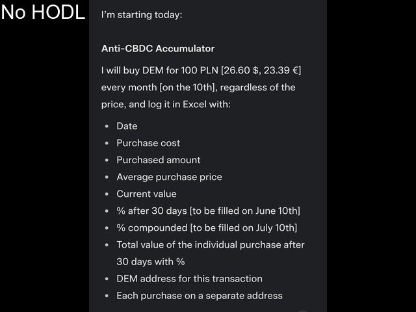Click 'DEM address for this transaction' item
This screenshot has height=312, width=416.
[189, 279]
